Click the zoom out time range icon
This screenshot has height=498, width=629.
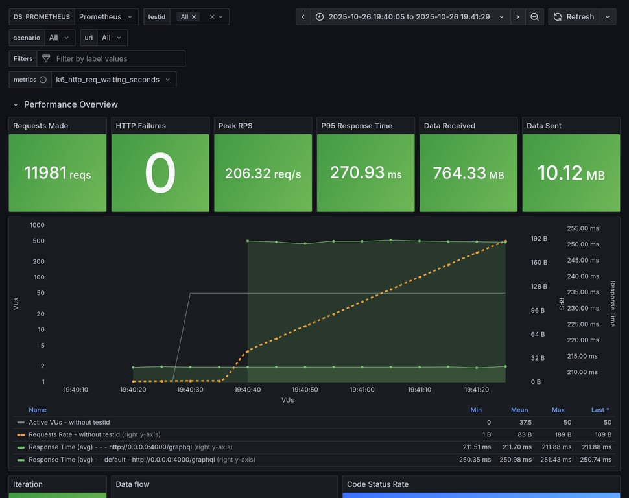(x=534, y=17)
